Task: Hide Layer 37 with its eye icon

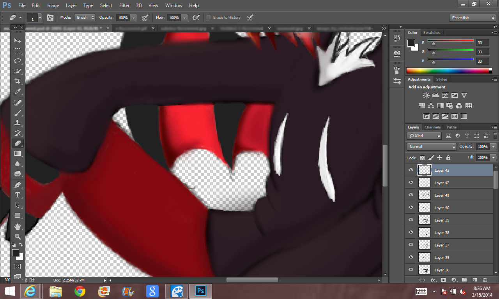Action: click(x=411, y=245)
